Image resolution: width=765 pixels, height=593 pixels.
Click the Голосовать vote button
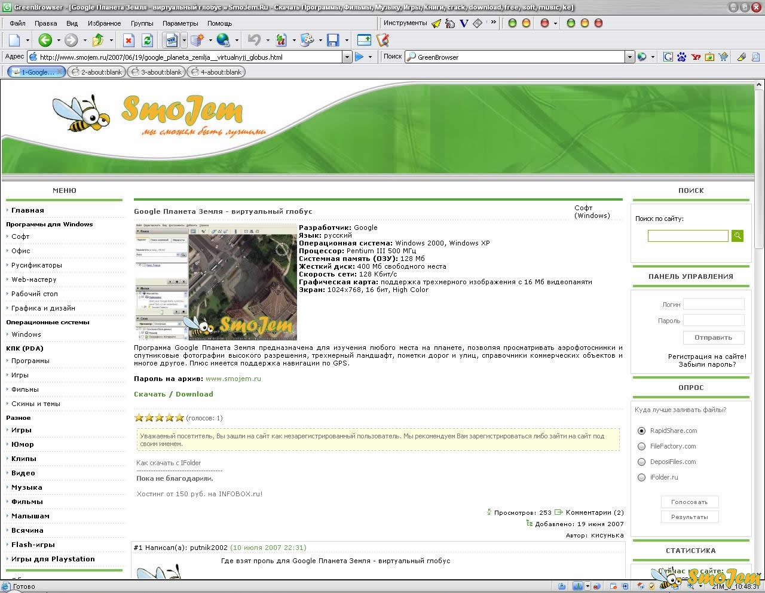(689, 502)
